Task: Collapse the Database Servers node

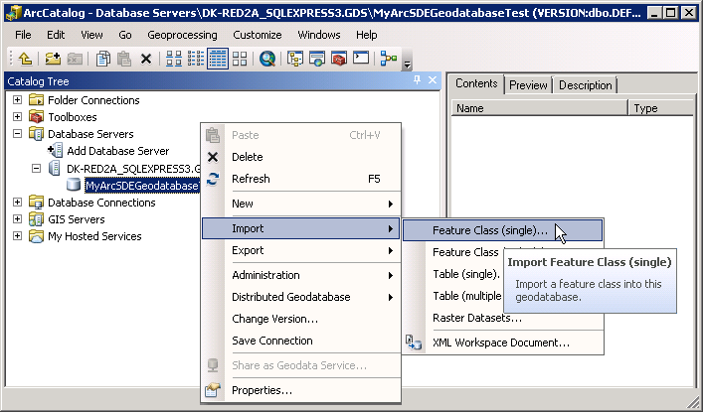Action: point(18,134)
